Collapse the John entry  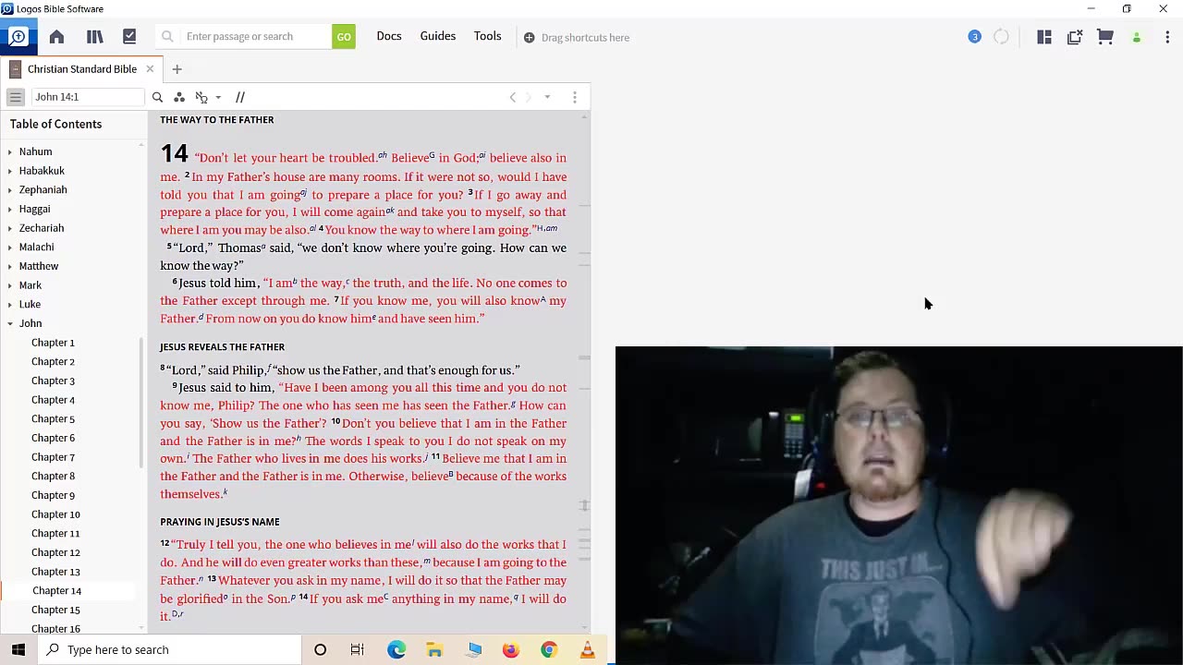pyautogui.click(x=10, y=323)
